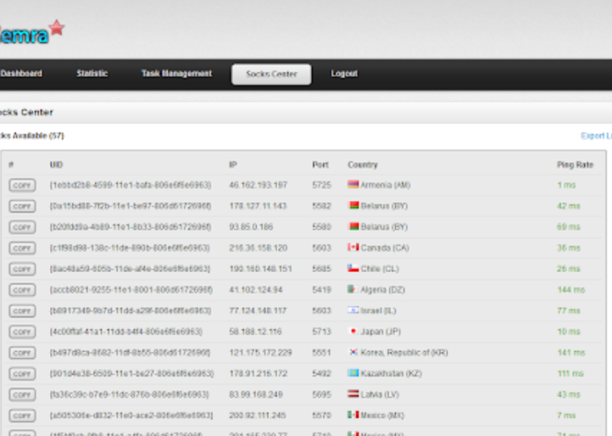Click the Export List link
The image size is (612, 436).
(596, 135)
